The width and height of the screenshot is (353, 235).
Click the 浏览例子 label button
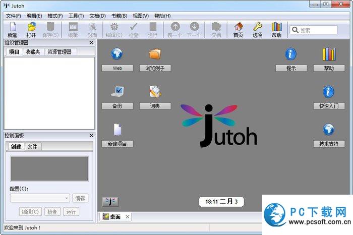coord(155,68)
